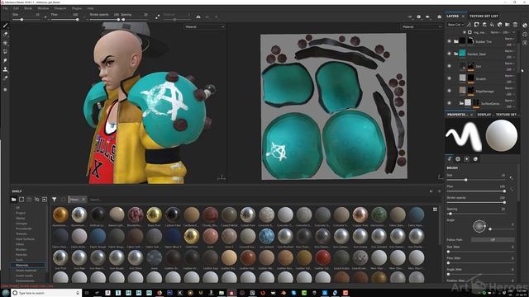
Task: Toggle visibility of the Scratch layer
Action: [x=449, y=78]
